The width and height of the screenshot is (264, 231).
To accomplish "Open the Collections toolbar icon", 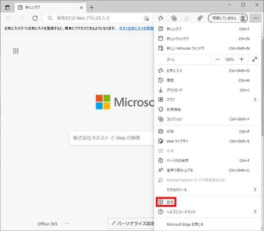I will [x=174, y=18].
